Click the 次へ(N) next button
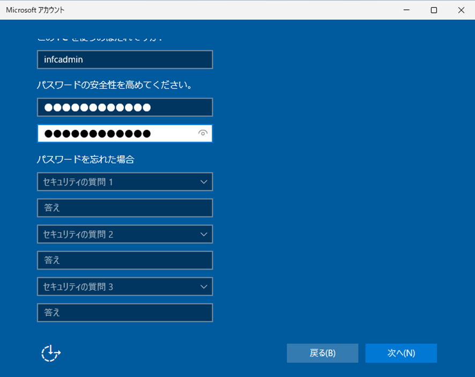The height and width of the screenshot is (377, 475). (x=401, y=353)
